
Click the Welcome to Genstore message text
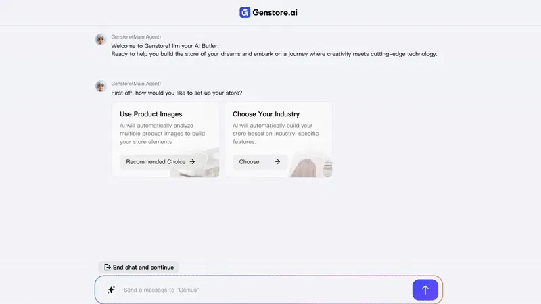click(165, 46)
